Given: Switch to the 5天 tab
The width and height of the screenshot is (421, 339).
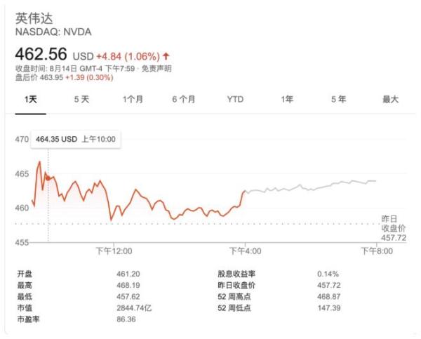Looking at the screenshot, I should pos(82,100).
